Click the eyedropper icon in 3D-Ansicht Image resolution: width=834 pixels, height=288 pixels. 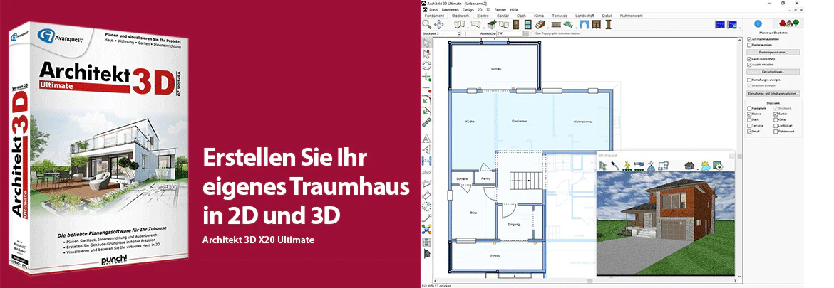pos(614,166)
